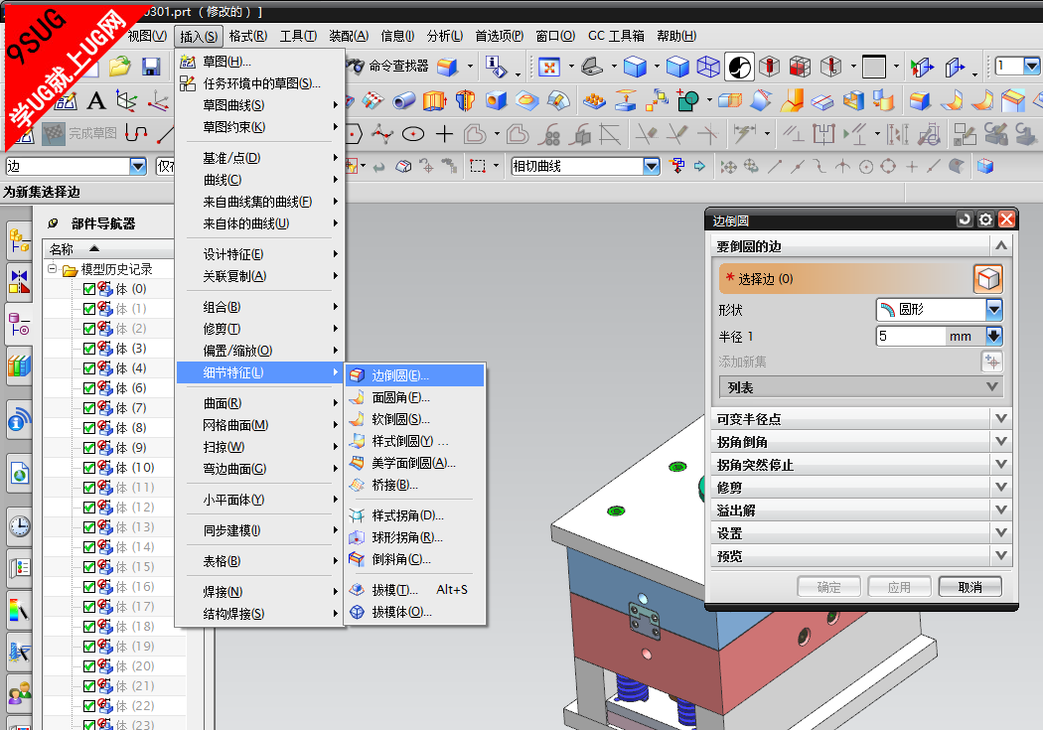
Task: Click the Edge Blend toolbar icon
Action: [919, 100]
